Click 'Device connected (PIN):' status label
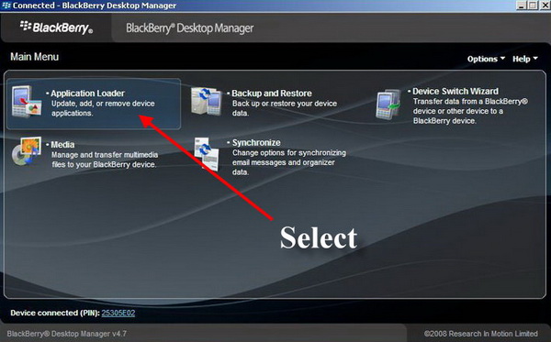Screen dimensions: 551x342 tap(55, 313)
